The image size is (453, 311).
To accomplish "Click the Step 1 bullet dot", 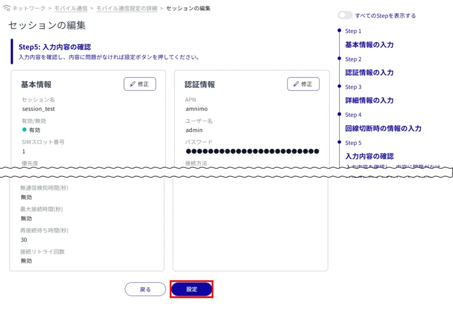I will point(339,30).
